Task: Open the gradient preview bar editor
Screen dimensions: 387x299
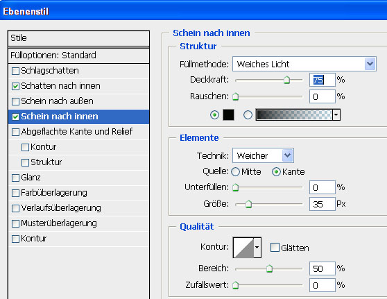Action: pos(294,114)
